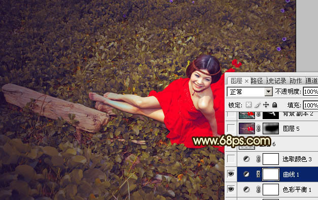Click the 曲线 1 curves adjustment icon
This screenshot has width=318, height=200.
tap(246, 174)
